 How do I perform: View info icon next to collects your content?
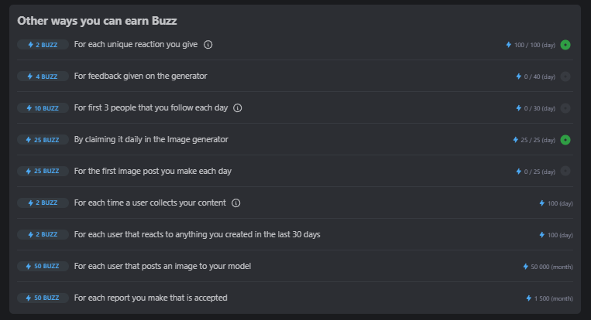click(236, 203)
